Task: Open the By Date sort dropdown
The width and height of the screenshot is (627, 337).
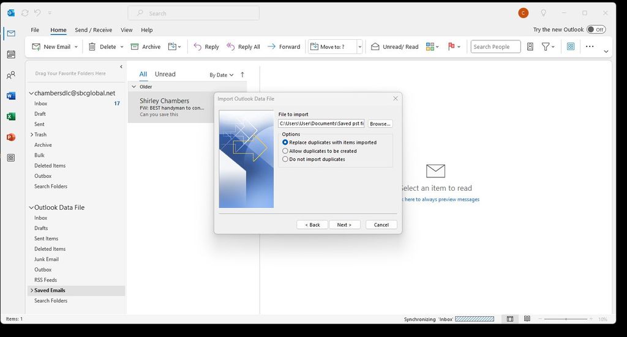Action: coord(222,75)
